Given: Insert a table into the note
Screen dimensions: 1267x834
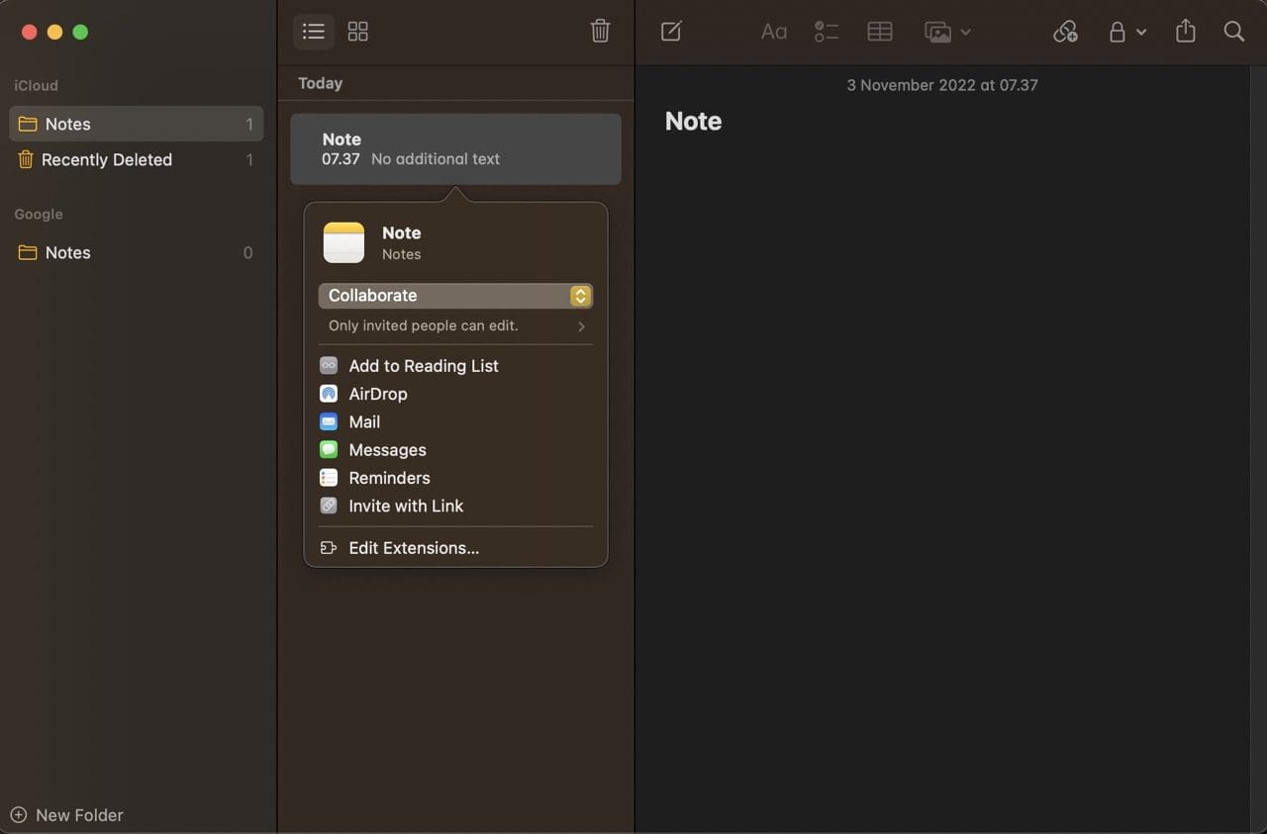Looking at the screenshot, I should (880, 31).
